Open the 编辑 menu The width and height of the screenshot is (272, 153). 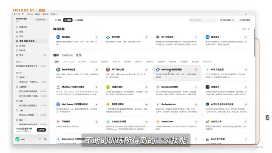pyautogui.click(x=38, y=14)
